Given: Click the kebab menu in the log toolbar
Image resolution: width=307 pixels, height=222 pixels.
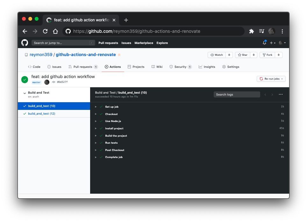Looking at the screenshot, I should point(281,94).
